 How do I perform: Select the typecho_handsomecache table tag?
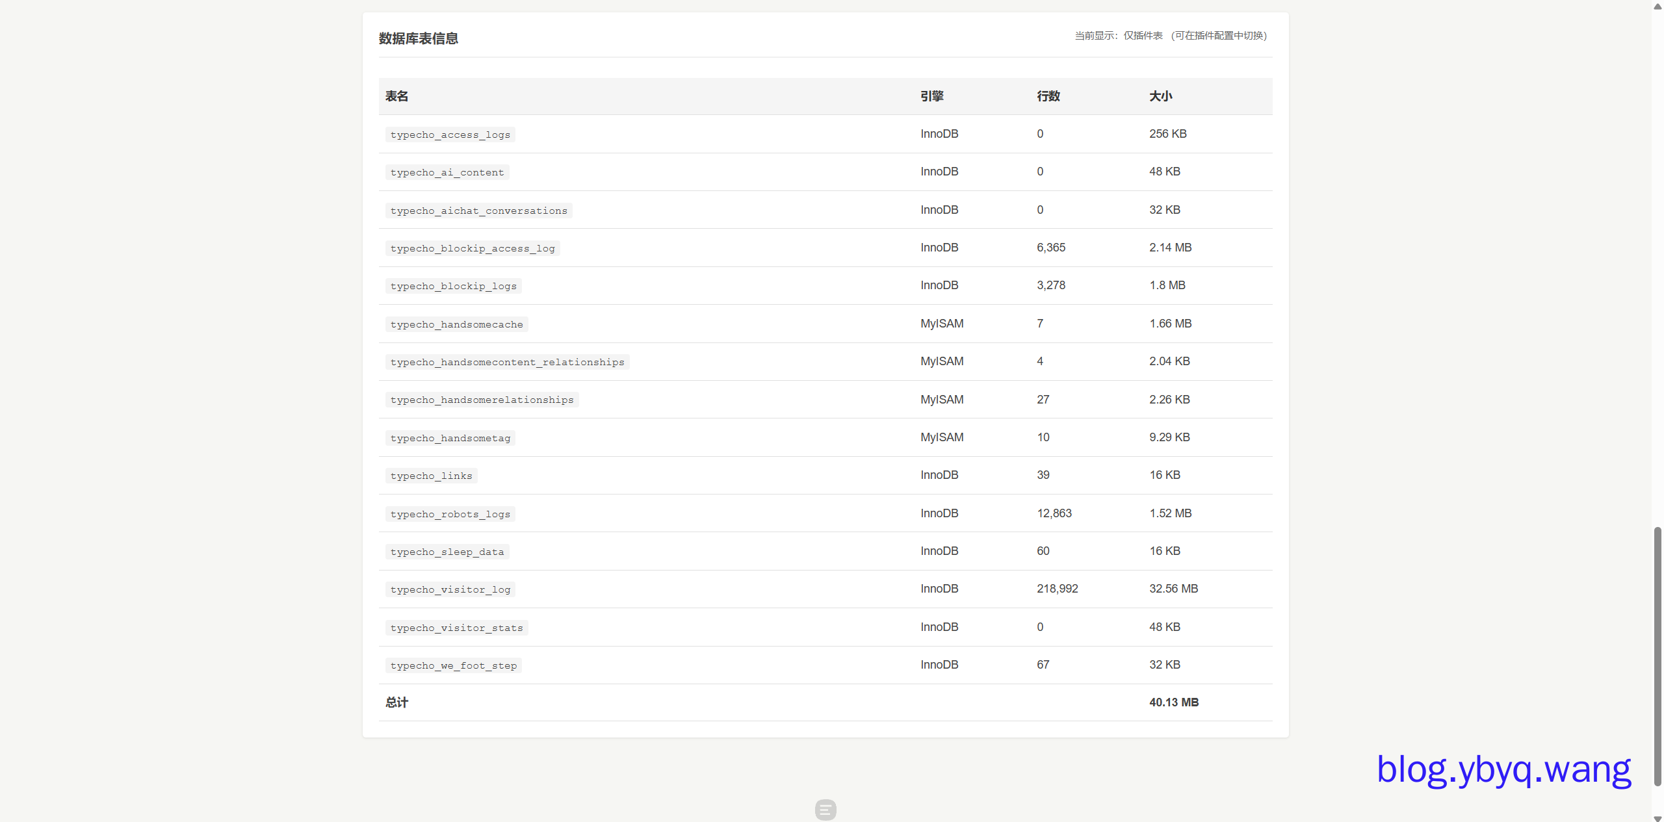click(x=456, y=324)
